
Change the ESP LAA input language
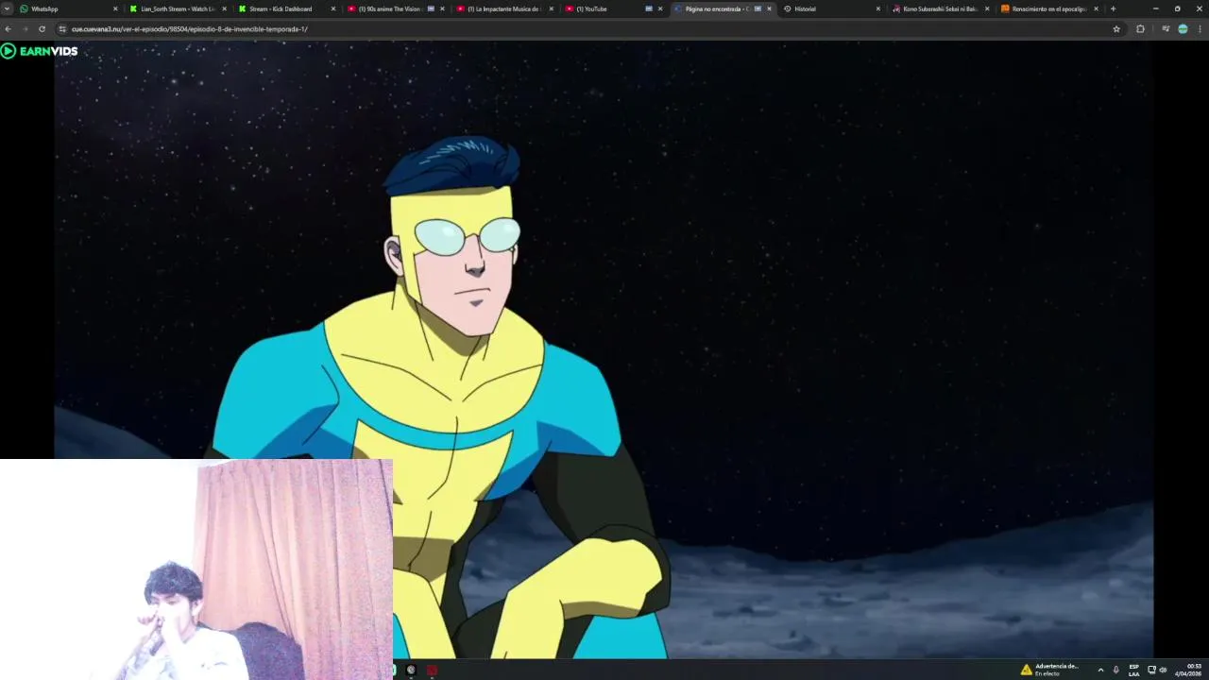pyautogui.click(x=1133, y=670)
